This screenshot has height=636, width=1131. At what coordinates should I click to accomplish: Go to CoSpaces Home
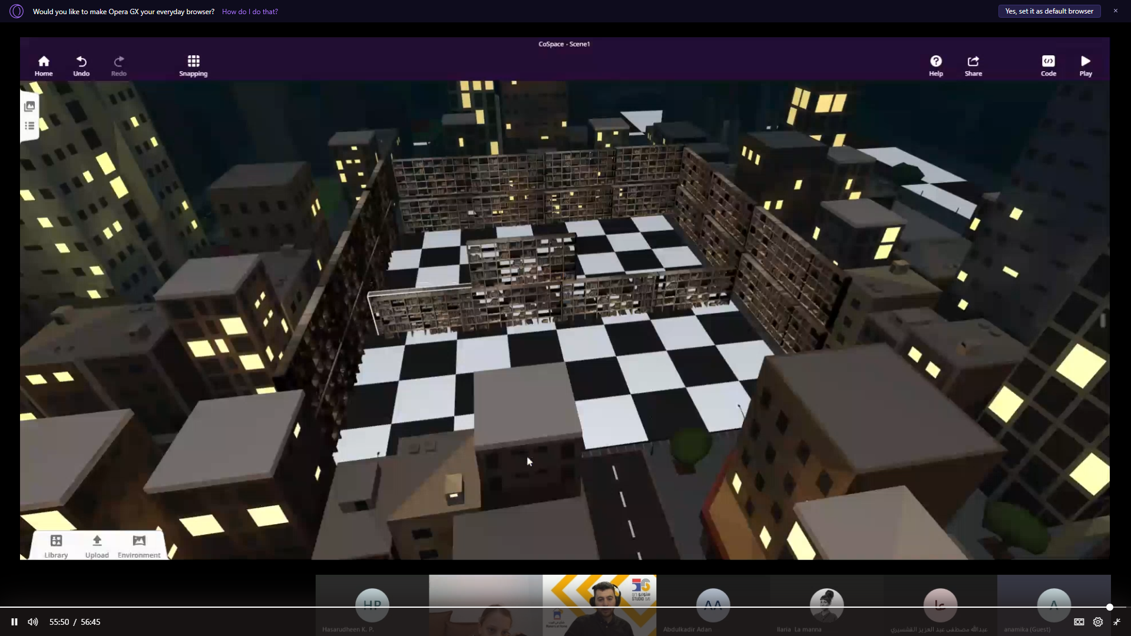click(44, 65)
